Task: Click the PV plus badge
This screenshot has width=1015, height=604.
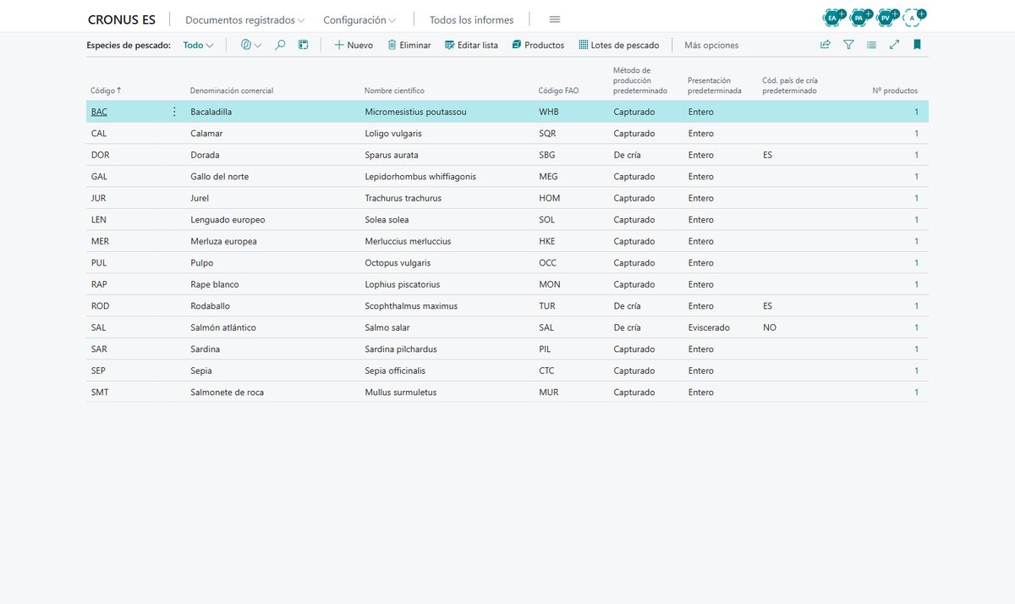Action: pos(887,16)
